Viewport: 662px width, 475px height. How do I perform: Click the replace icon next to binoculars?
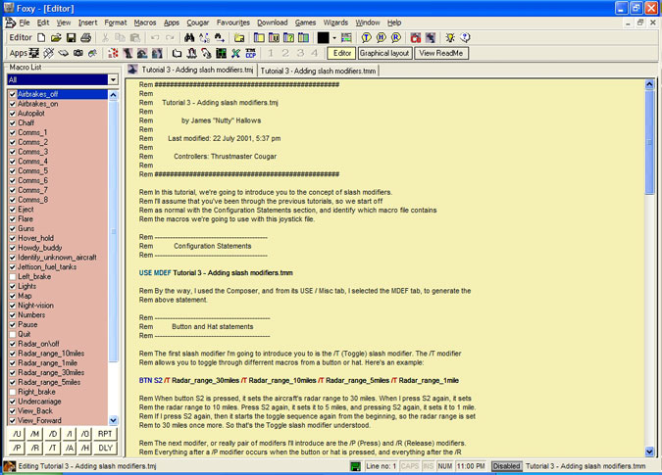pos(204,38)
